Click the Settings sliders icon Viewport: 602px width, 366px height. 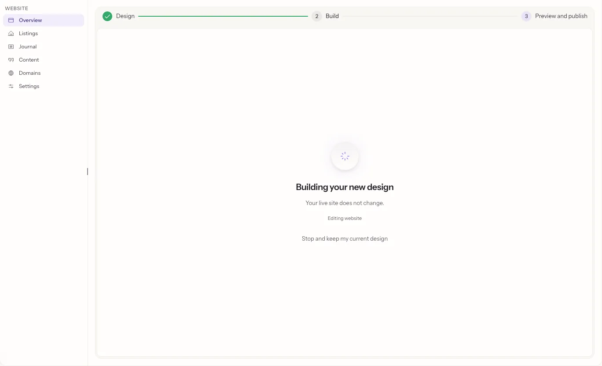pos(11,86)
